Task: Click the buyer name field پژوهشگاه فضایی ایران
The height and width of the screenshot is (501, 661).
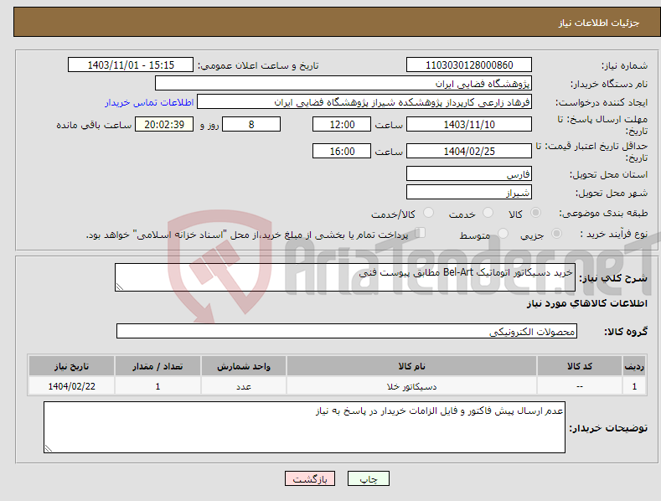Action: tap(343, 83)
